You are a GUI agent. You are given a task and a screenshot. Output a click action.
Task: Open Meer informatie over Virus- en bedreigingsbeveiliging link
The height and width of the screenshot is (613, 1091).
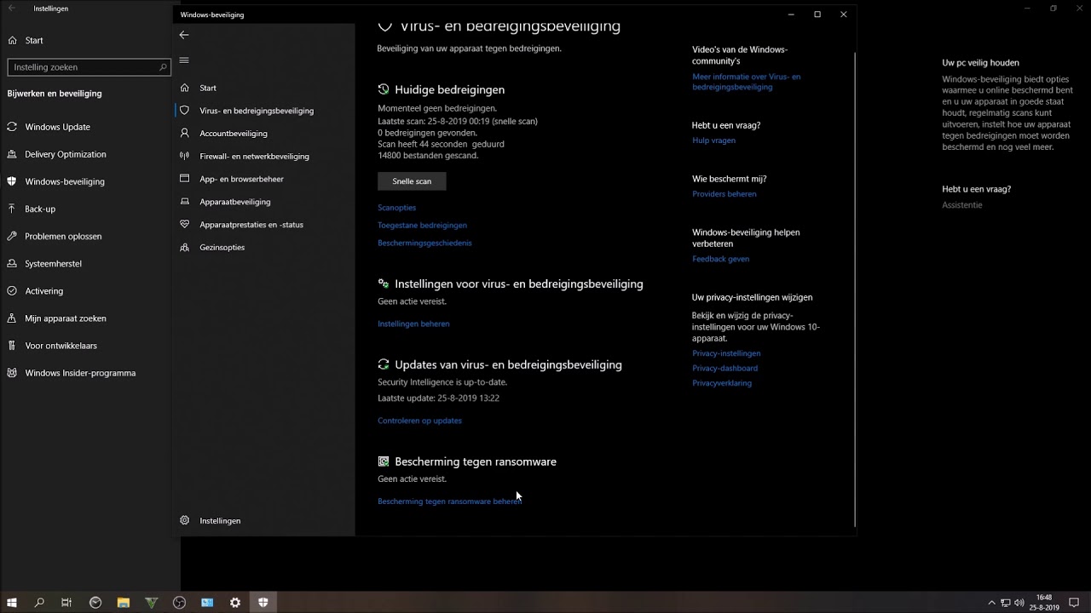[x=747, y=82]
